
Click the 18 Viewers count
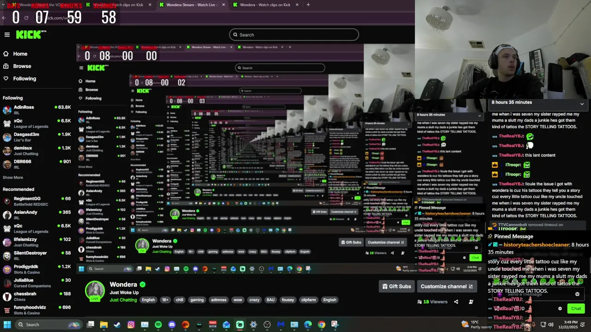432,302
